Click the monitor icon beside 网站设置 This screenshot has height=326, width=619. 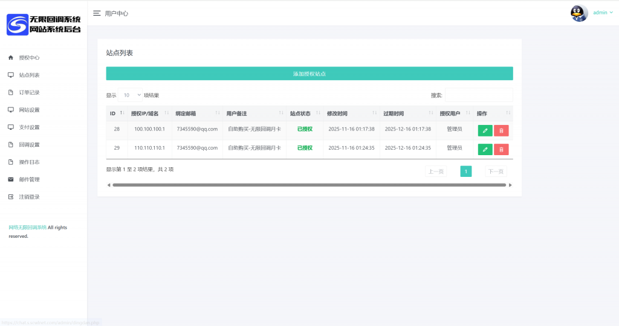coord(11,110)
